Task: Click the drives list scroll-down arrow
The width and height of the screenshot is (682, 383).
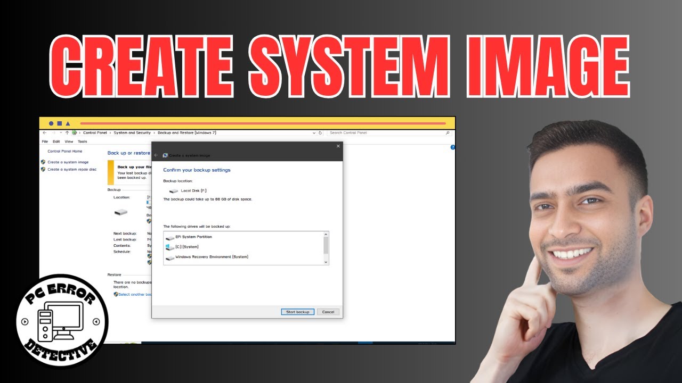Action: [x=326, y=262]
